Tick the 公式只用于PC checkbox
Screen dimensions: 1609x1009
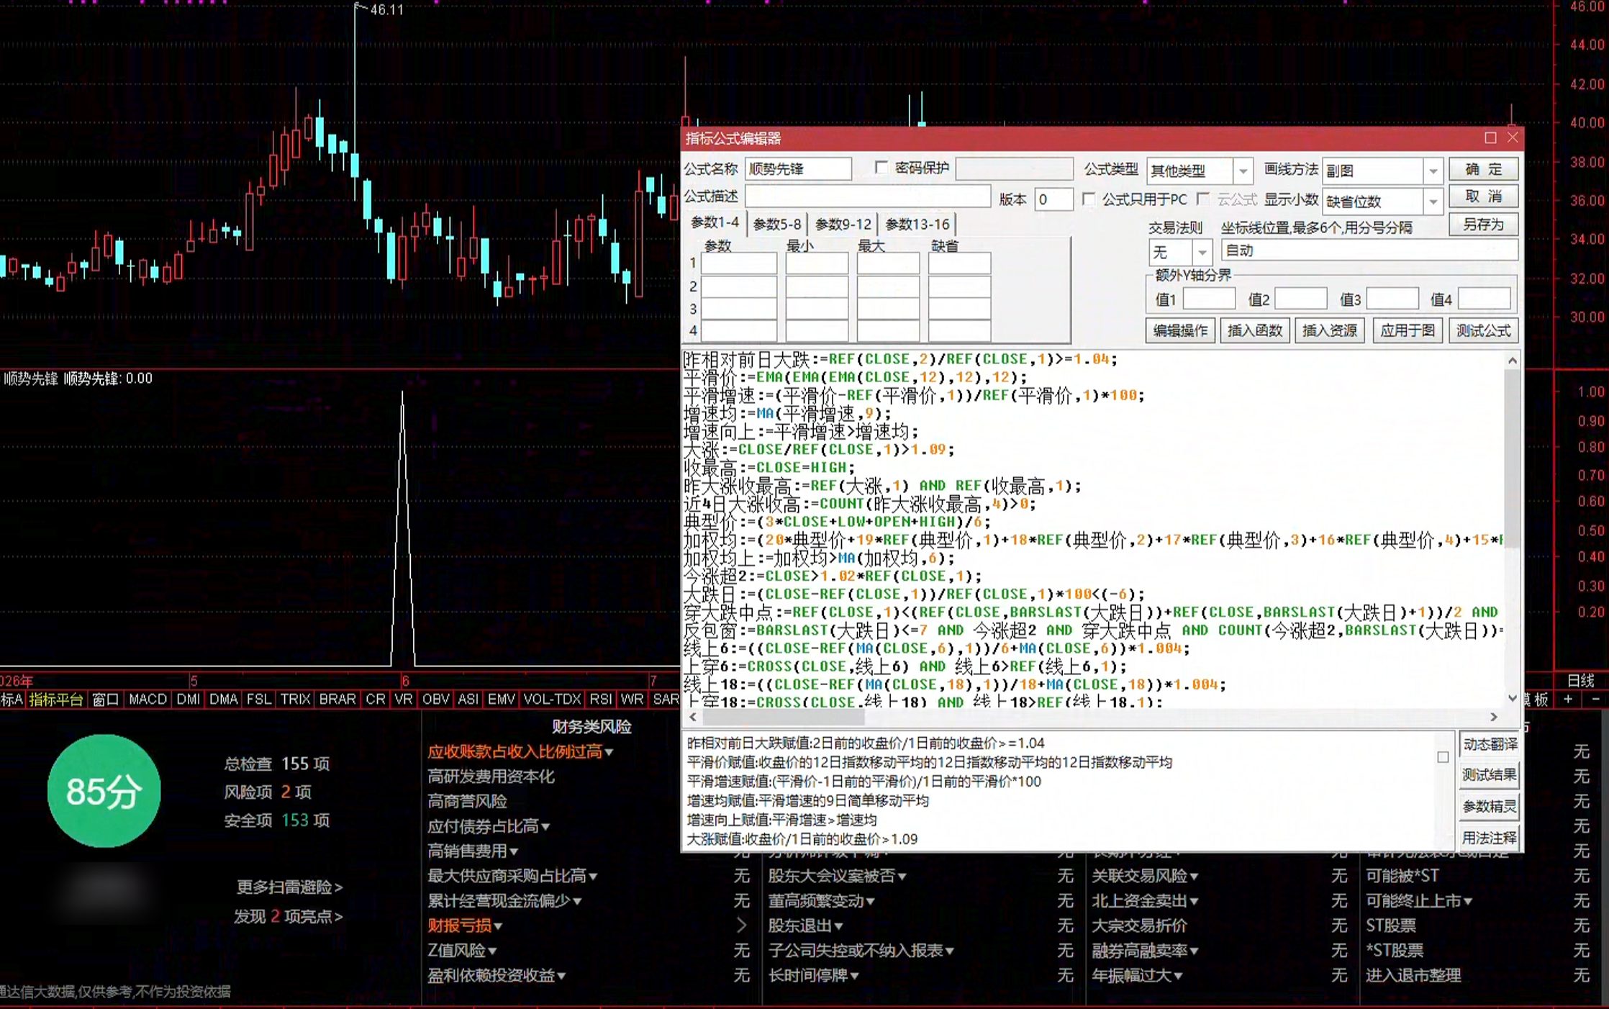1089,199
